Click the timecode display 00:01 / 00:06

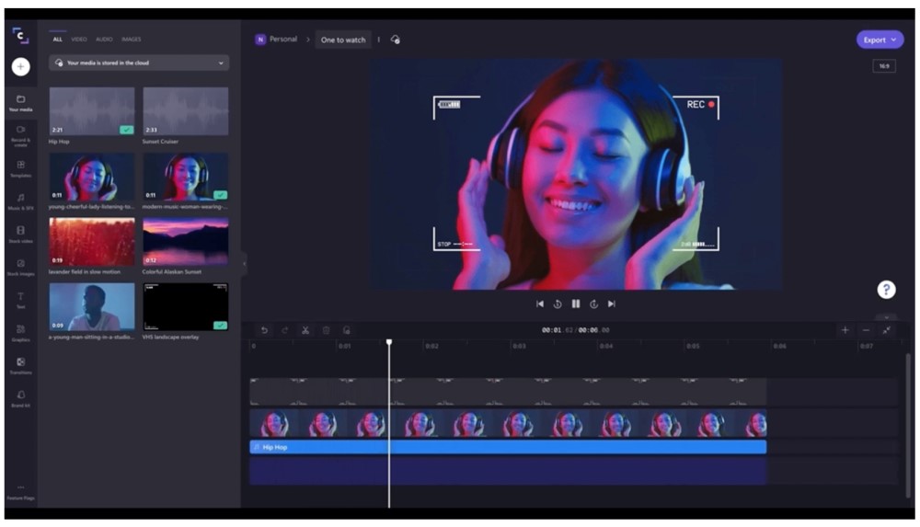[576, 330]
